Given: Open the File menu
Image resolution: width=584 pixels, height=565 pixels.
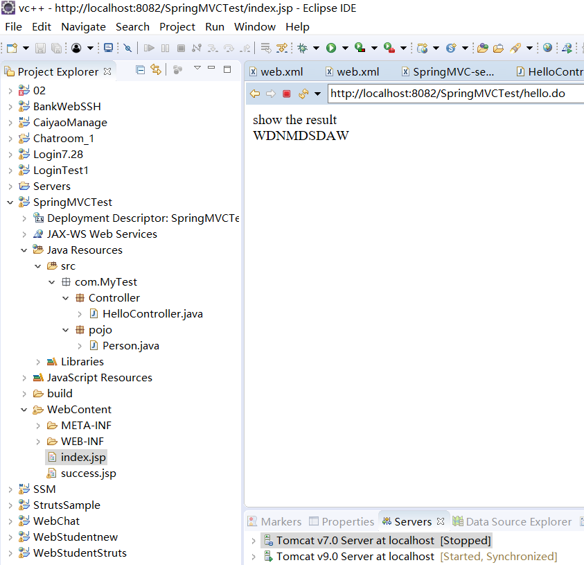Looking at the screenshot, I should tap(13, 27).
